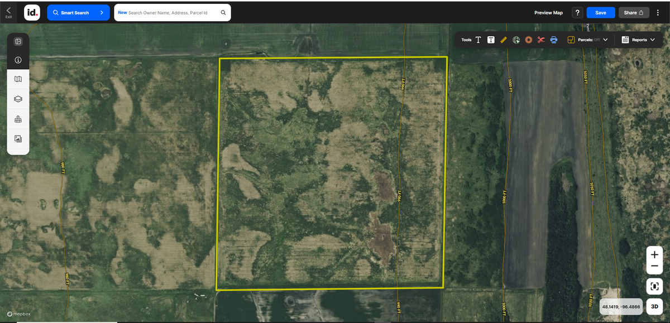Viewport: 670px width, 323px height.
Task: Zoom in using the plus control
Action: click(654, 254)
